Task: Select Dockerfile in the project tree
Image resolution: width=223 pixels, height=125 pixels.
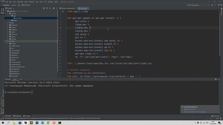Action: point(18,18)
